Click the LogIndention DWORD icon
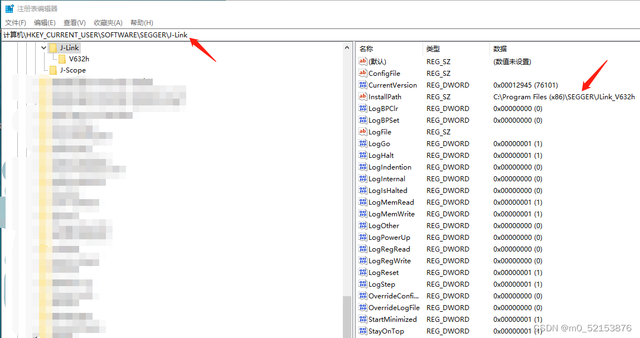The image size is (640, 338). point(363,167)
